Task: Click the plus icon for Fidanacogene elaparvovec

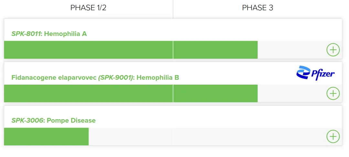Action: (333, 93)
